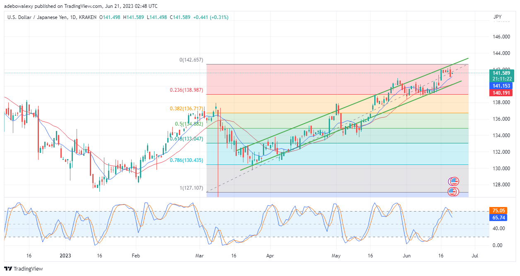Open the US flag event icon just above the 127.107 level
This screenshot has width=520, height=276.
[x=455, y=181]
